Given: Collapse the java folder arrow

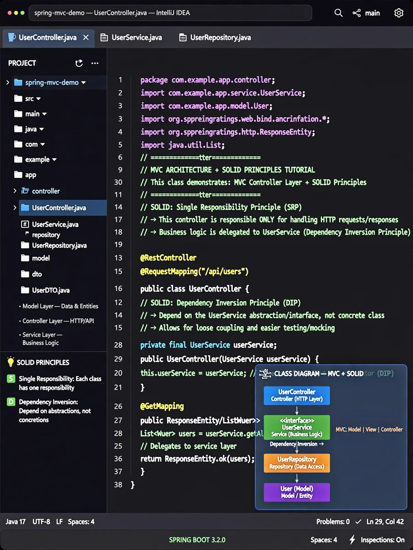Looking at the screenshot, I should tap(42, 130).
